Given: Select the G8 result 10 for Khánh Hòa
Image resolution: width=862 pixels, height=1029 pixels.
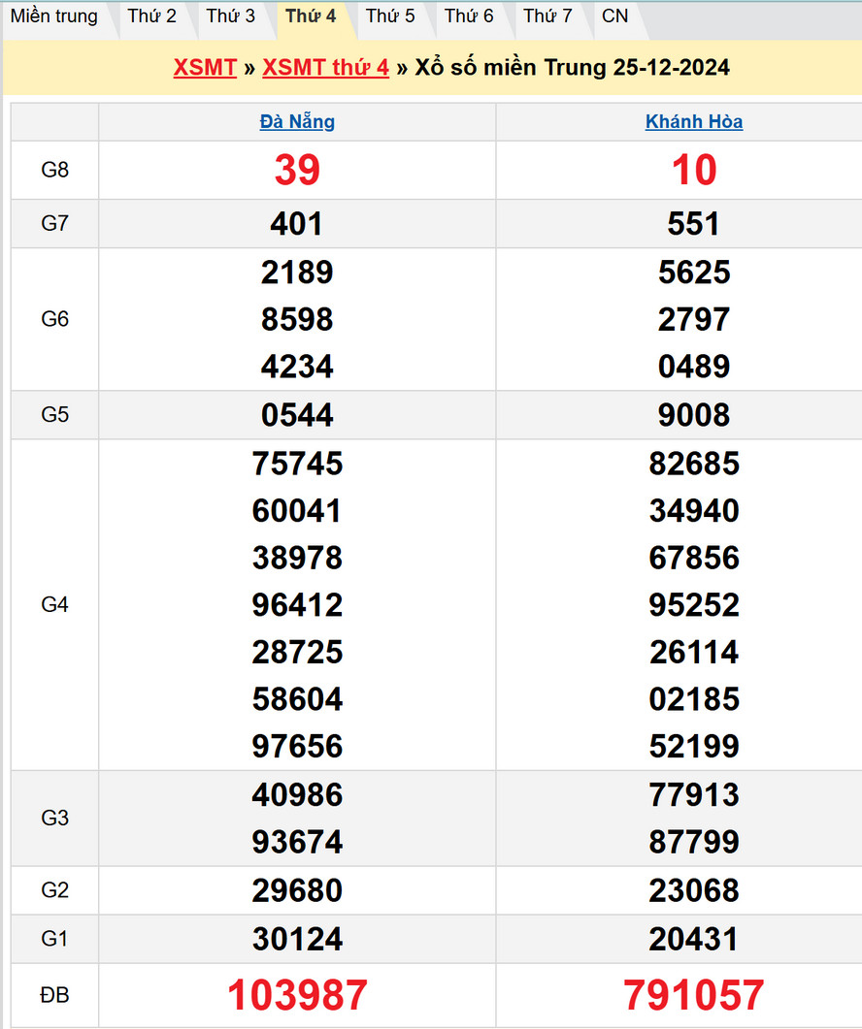Looking at the screenshot, I should [x=694, y=171].
